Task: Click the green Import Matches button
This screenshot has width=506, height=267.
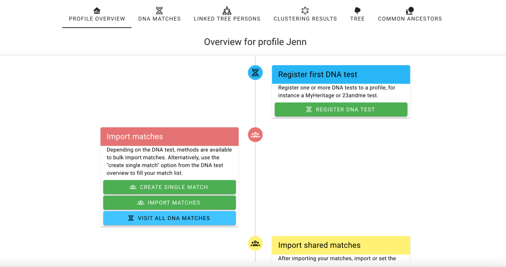Action: coord(169,203)
